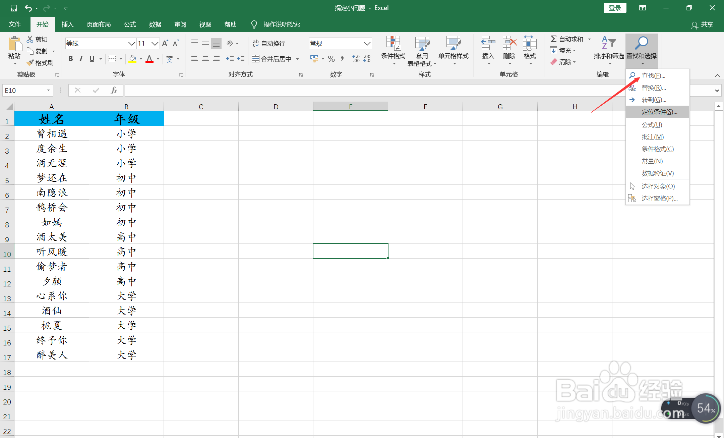Click the Percent Style icon
The height and width of the screenshot is (438, 724).
click(x=331, y=59)
